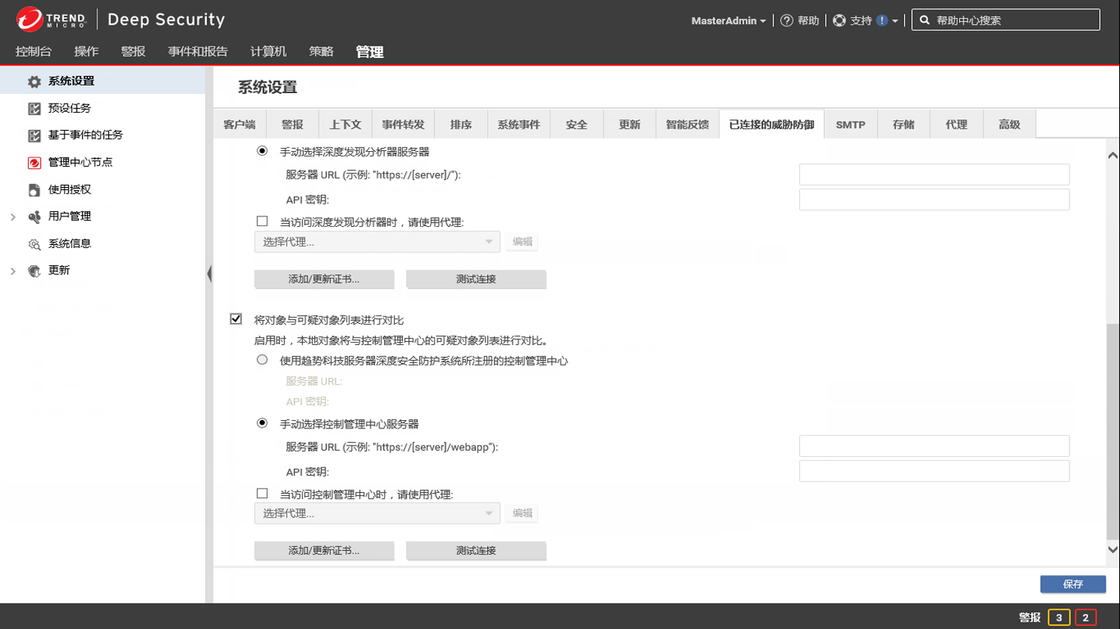Open 管理中心节点 via its red icon
The height and width of the screenshot is (629, 1120).
[34, 162]
